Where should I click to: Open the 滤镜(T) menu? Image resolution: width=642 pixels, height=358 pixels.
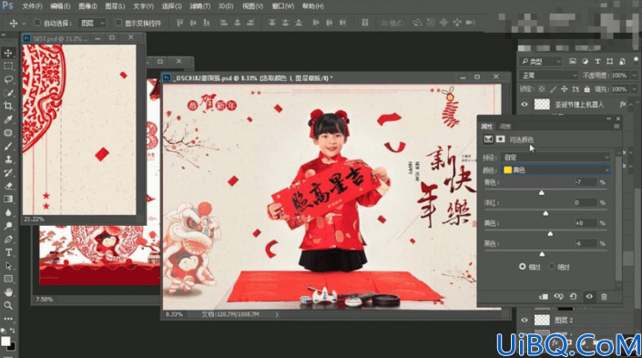(x=199, y=6)
